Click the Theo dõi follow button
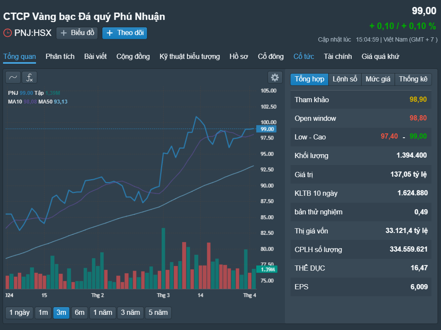441x330 pixels. tap(124, 33)
